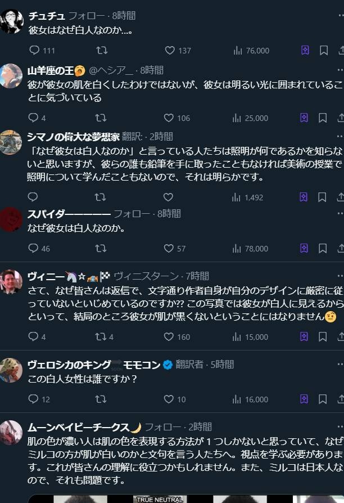Click the フォロー link beside スパイダー
Viewport: 344px width, 503px height.
coord(132,214)
